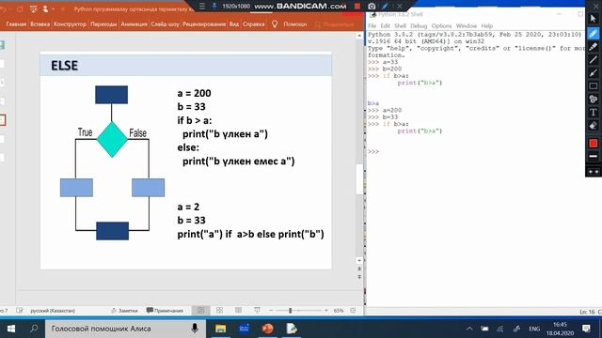Switch to the Конструктор ribbon tab
The width and height of the screenshot is (602, 338).
(70, 23)
